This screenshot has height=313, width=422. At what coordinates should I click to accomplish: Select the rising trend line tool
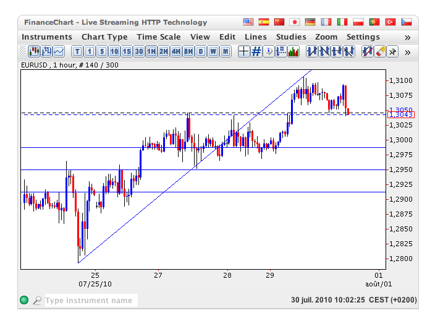[x=312, y=51]
